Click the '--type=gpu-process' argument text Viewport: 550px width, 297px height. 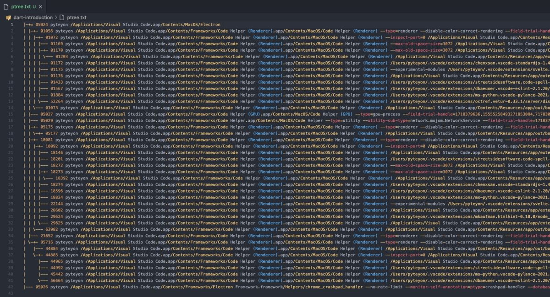[379, 114]
